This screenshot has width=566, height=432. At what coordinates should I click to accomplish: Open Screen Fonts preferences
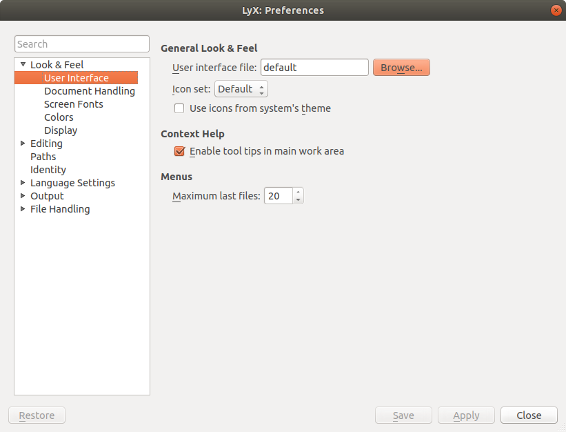click(73, 104)
